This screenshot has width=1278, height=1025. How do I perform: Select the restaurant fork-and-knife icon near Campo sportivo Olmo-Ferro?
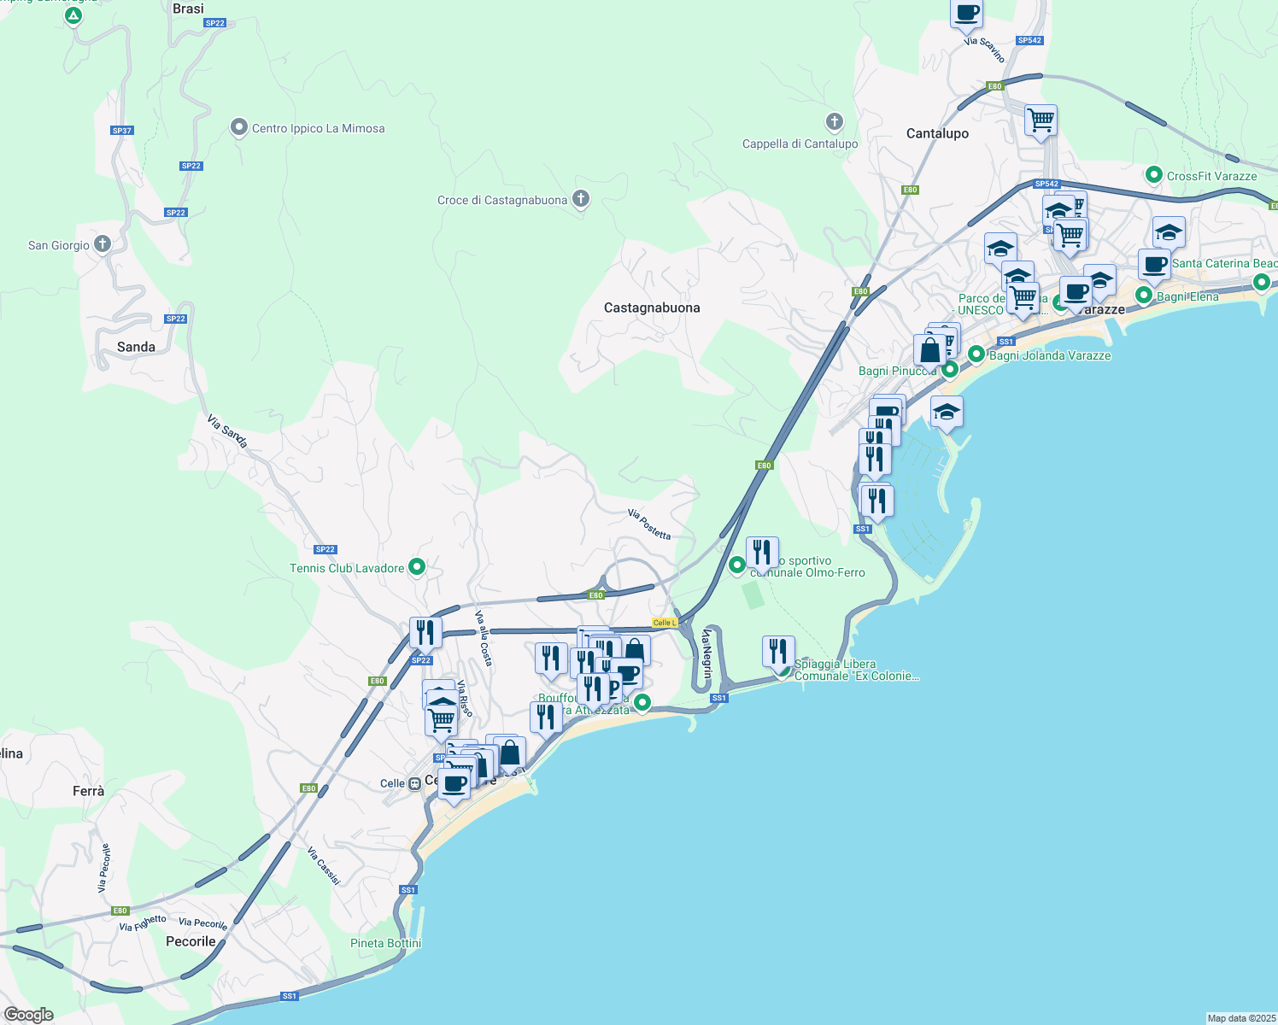(x=763, y=551)
